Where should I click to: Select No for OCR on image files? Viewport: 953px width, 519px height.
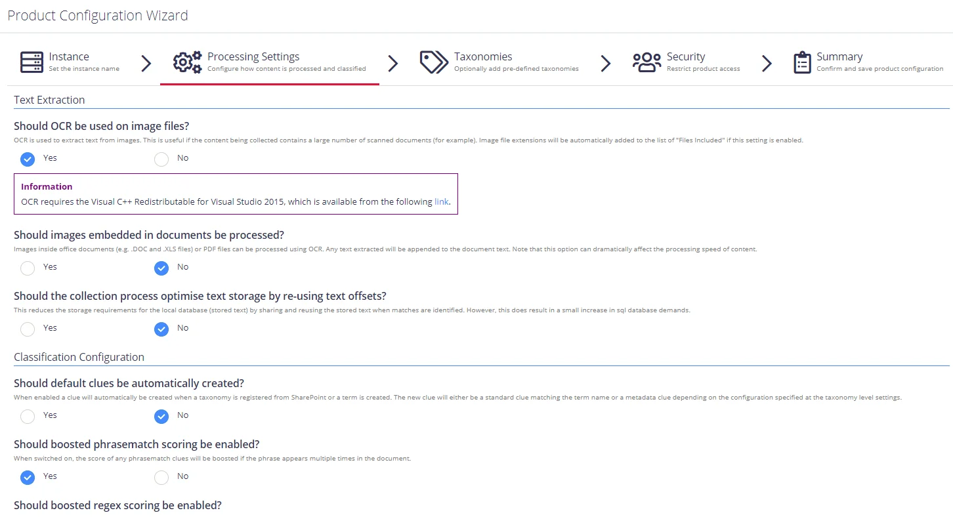point(161,159)
